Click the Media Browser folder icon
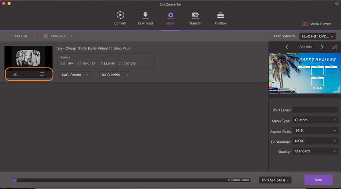 pyautogui.click(x=304, y=24)
